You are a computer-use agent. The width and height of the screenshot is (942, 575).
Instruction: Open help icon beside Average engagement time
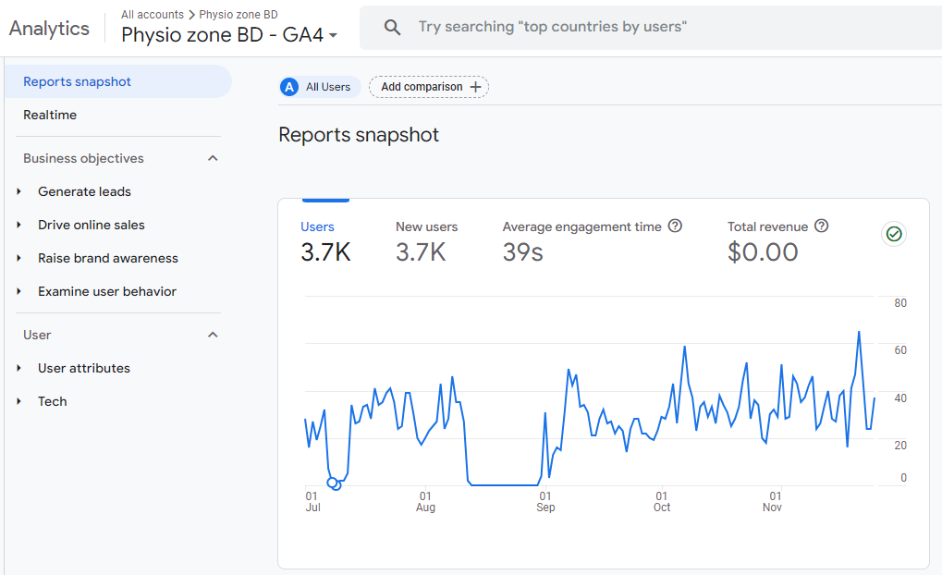tap(675, 226)
